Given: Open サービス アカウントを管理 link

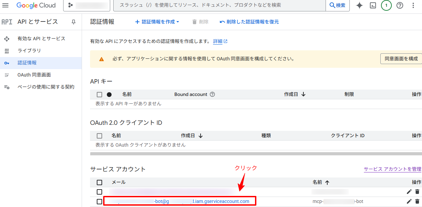Looking at the screenshot, I should coord(392,169).
